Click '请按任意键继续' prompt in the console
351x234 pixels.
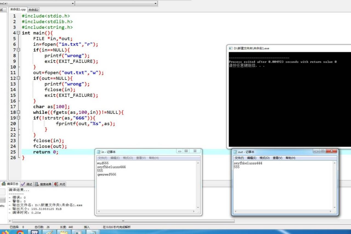(247, 65)
